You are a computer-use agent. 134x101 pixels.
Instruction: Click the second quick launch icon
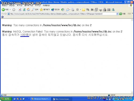18,99
